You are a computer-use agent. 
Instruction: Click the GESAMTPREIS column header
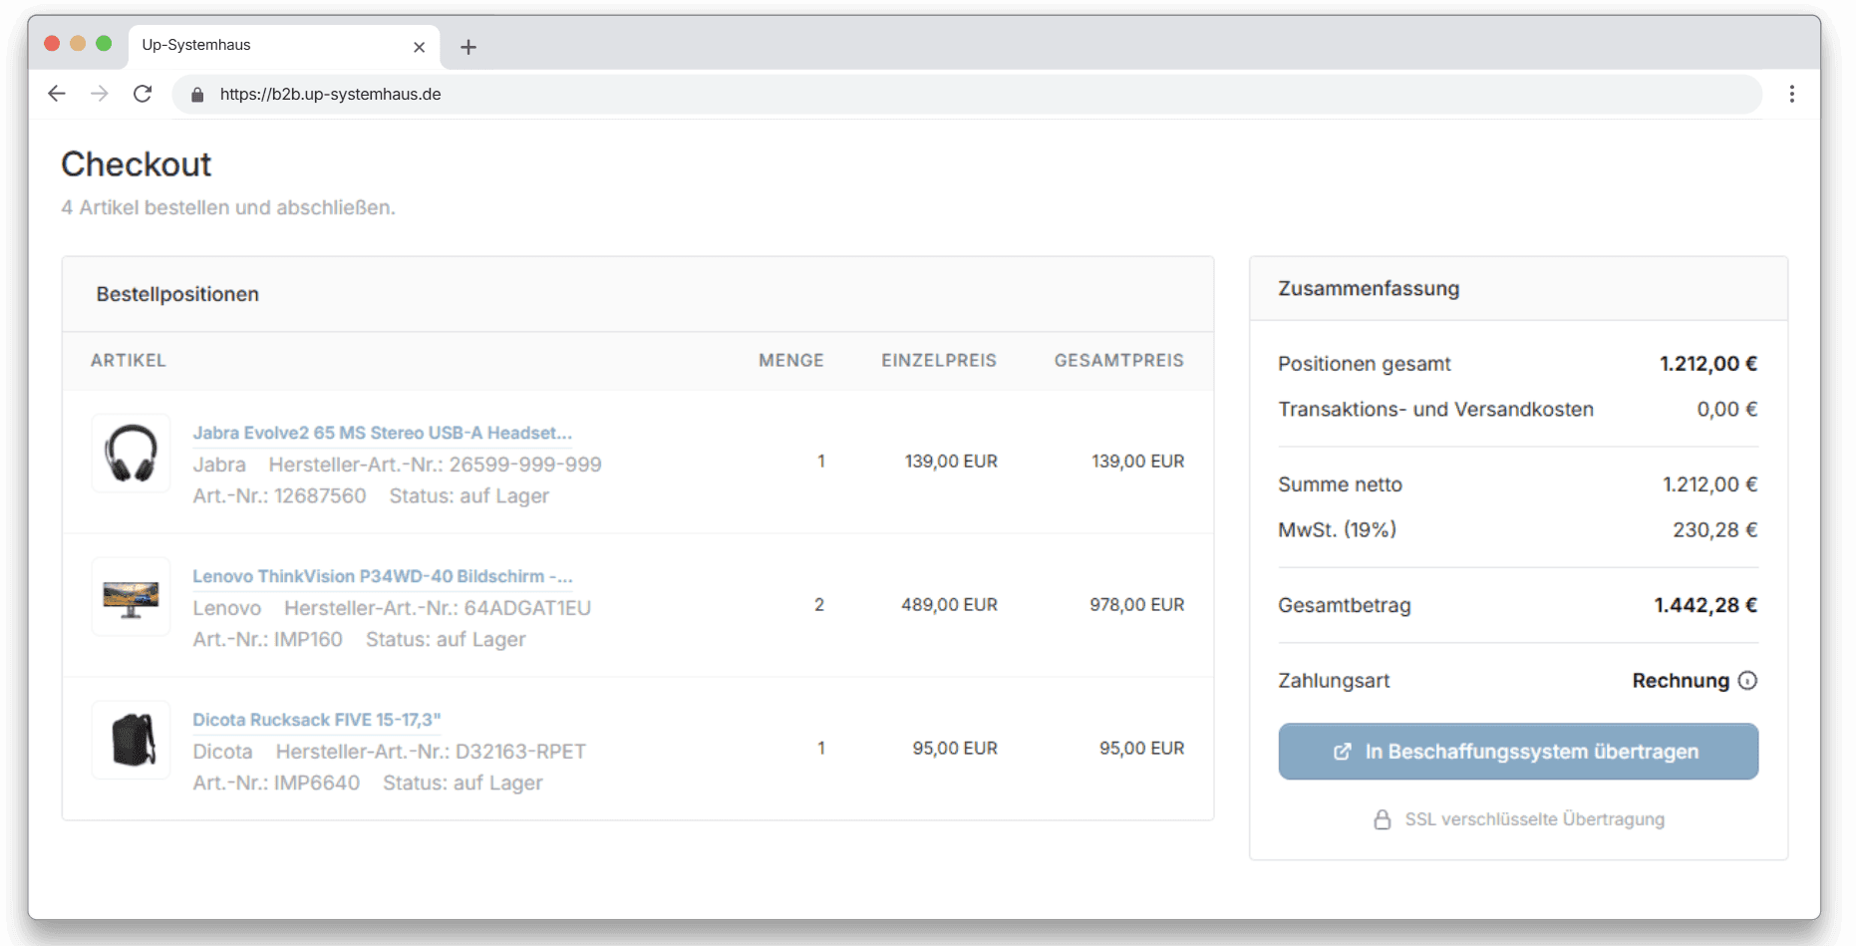(1119, 361)
